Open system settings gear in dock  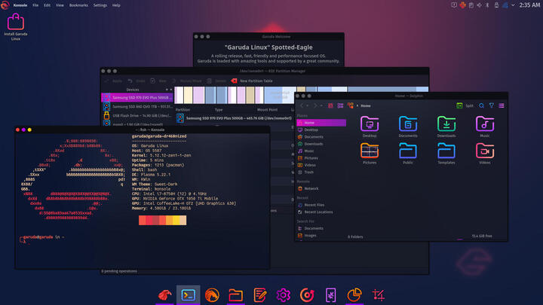pyautogui.click(x=283, y=295)
